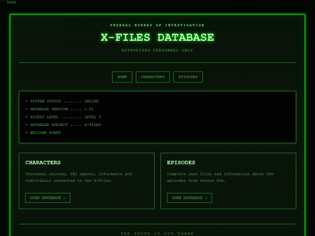Select the Database Version 1.01 line
315x236 pixels.
coord(60,109)
